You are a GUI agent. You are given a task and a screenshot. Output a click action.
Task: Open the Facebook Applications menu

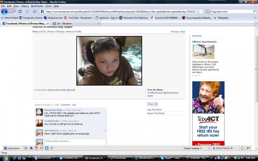(x=12, y=148)
